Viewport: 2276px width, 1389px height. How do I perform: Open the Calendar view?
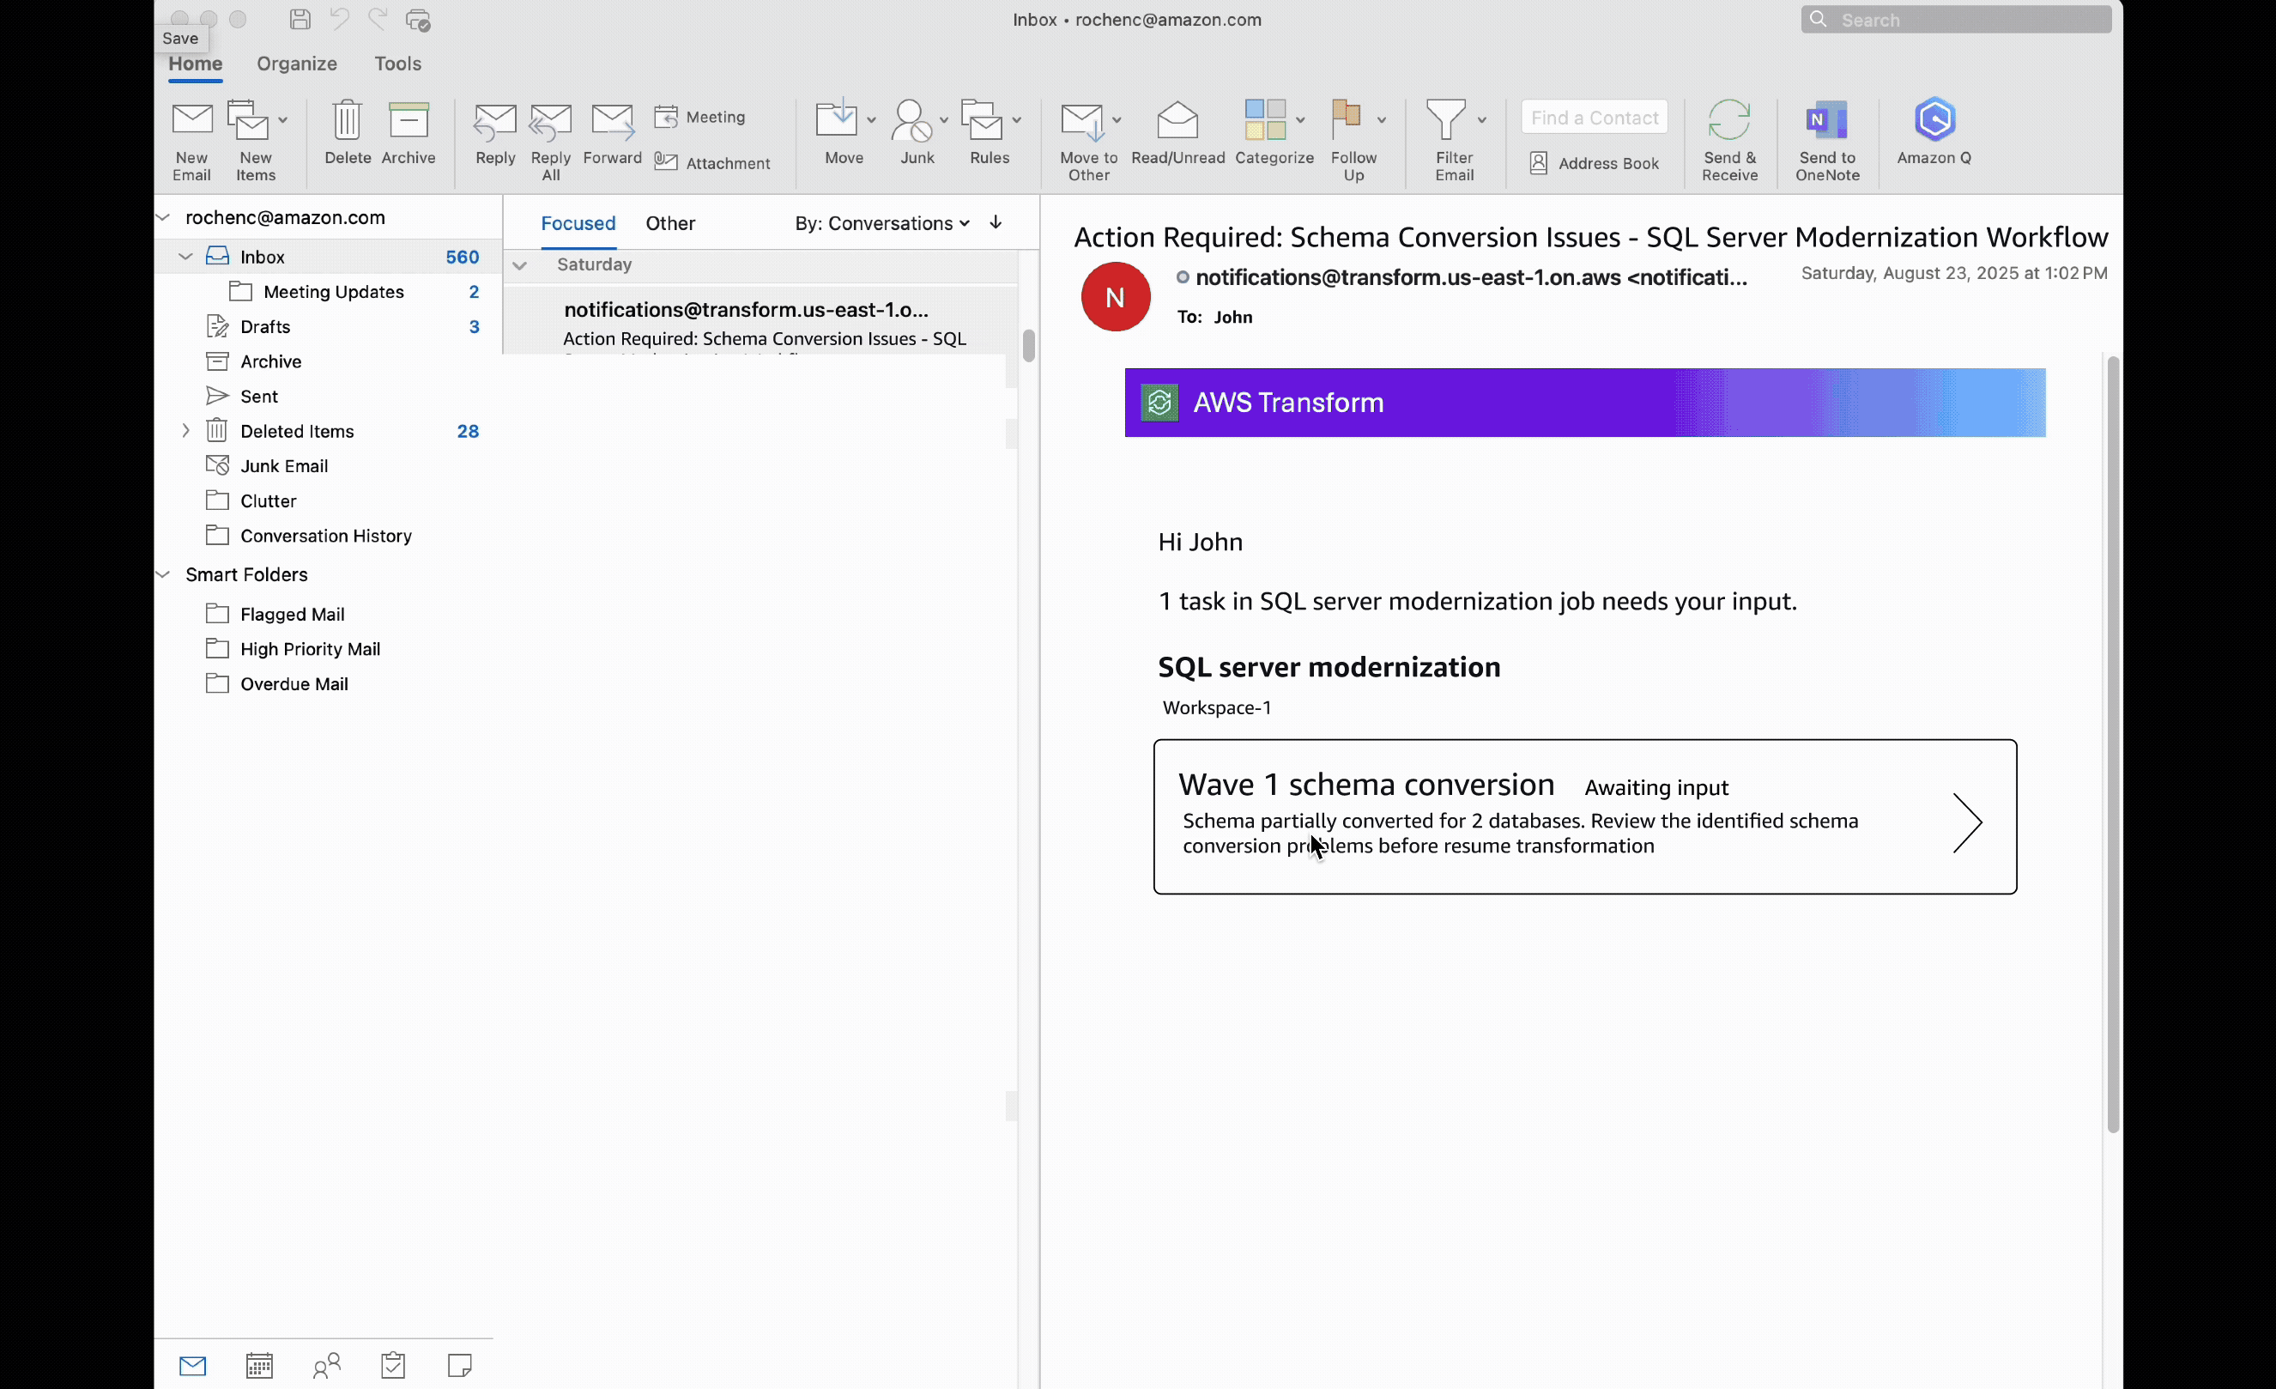pyautogui.click(x=258, y=1365)
